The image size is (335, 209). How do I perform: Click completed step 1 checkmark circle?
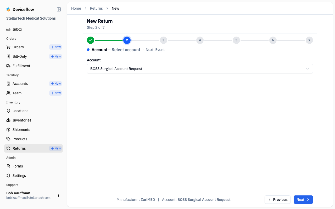[91, 40]
